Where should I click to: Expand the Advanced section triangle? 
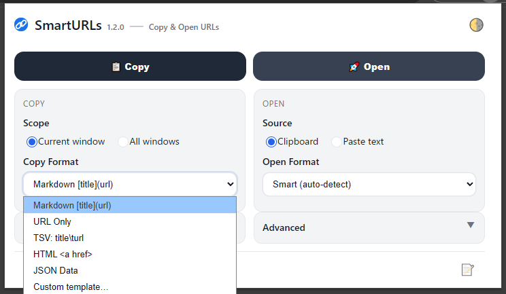471,225
